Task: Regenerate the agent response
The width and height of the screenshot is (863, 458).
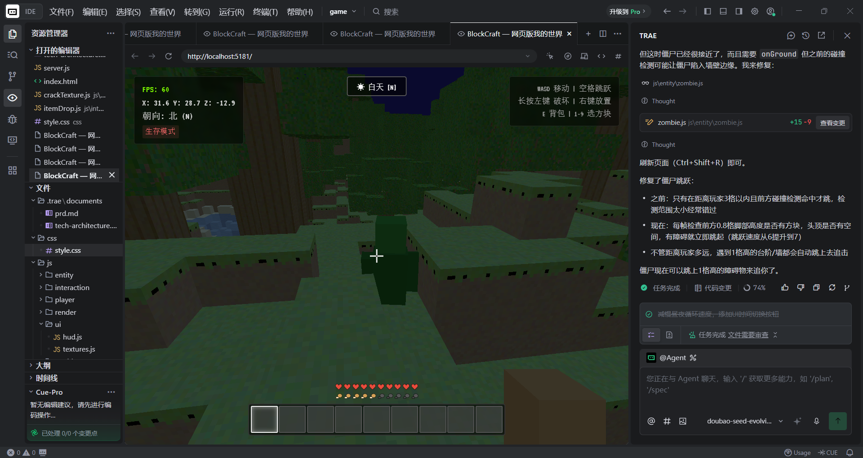Action: pos(832,288)
